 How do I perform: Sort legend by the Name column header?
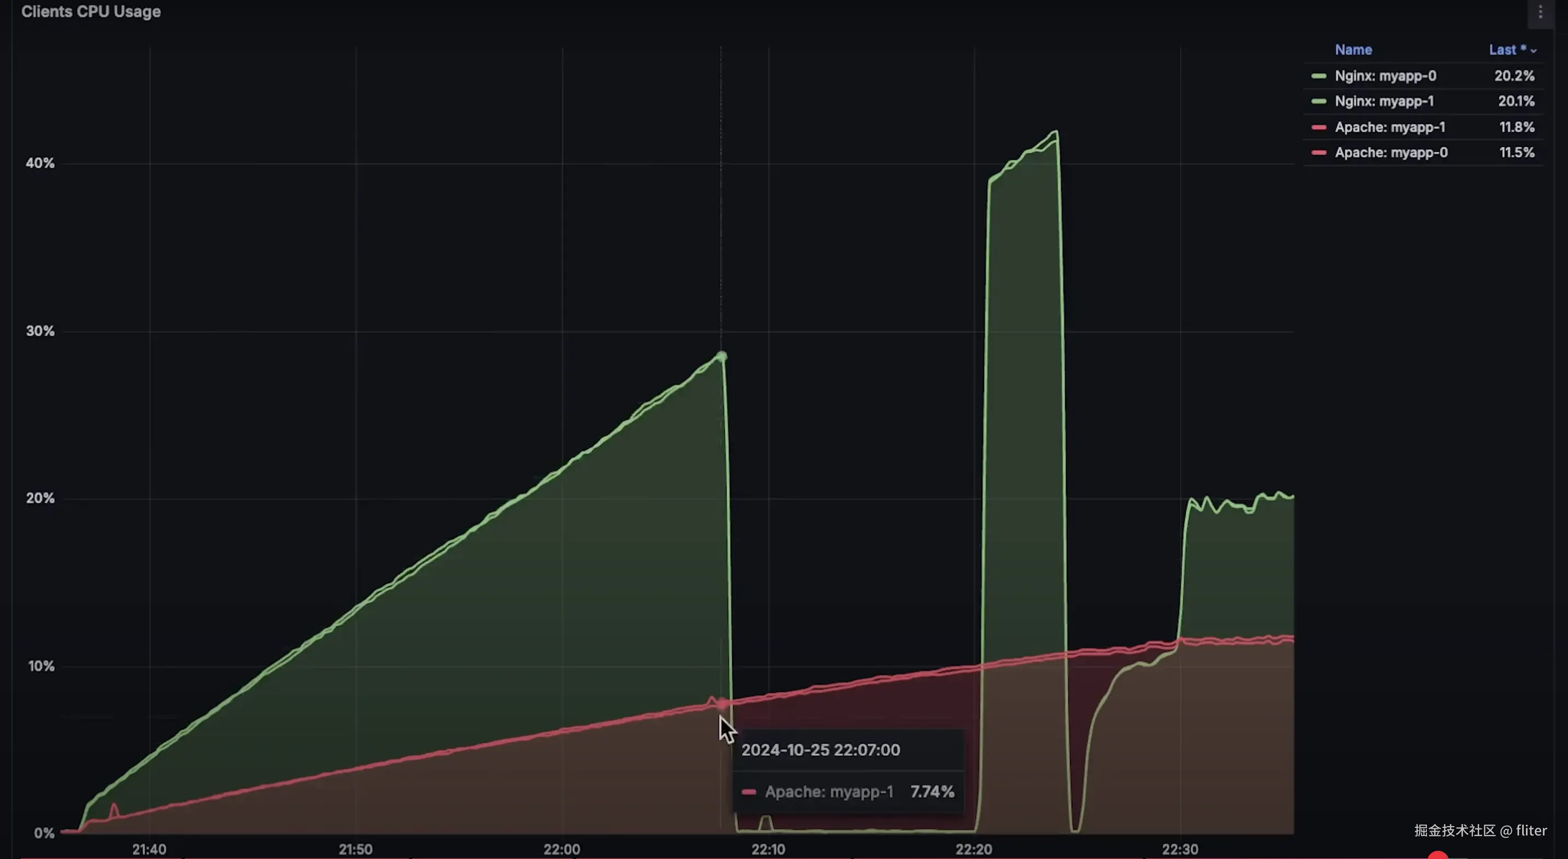(x=1353, y=50)
